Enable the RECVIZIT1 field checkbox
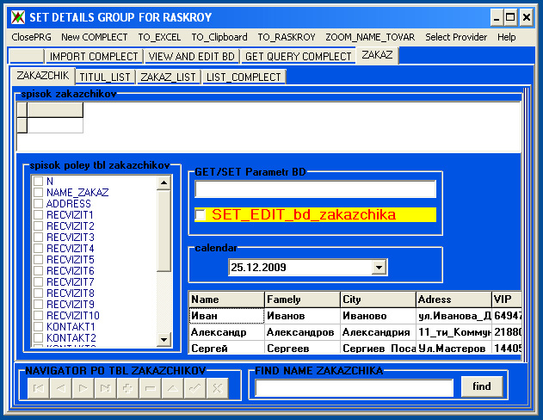 pyautogui.click(x=38, y=214)
